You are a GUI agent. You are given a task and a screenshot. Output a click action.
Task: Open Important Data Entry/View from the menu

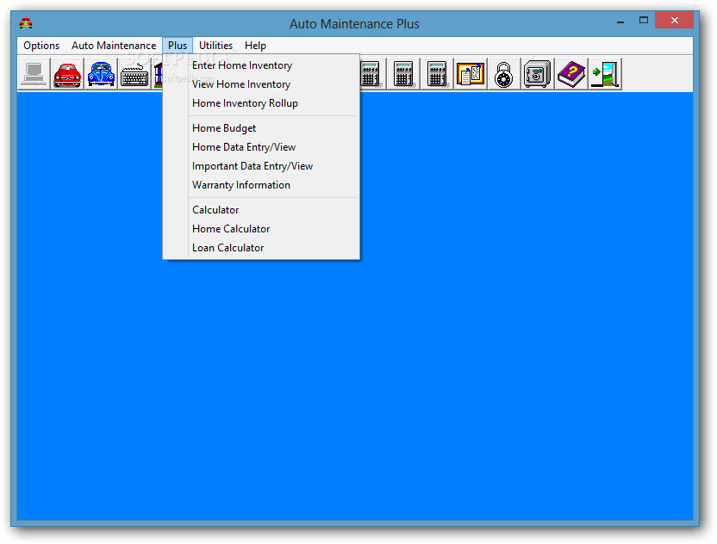tap(261, 166)
